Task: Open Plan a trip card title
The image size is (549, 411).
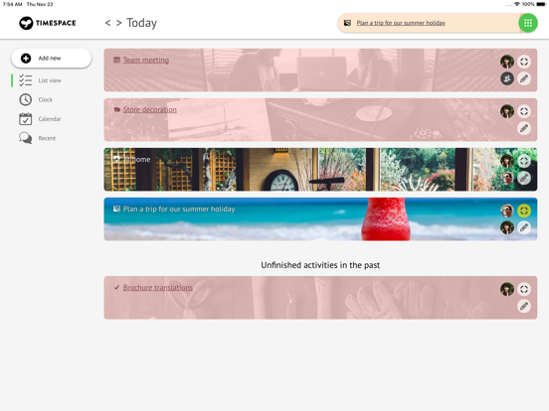Action: tap(179, 209)
